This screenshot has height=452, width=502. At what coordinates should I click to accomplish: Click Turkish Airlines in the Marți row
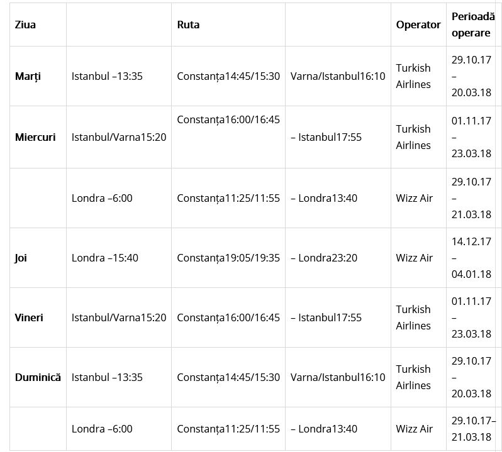pos(413,76)
